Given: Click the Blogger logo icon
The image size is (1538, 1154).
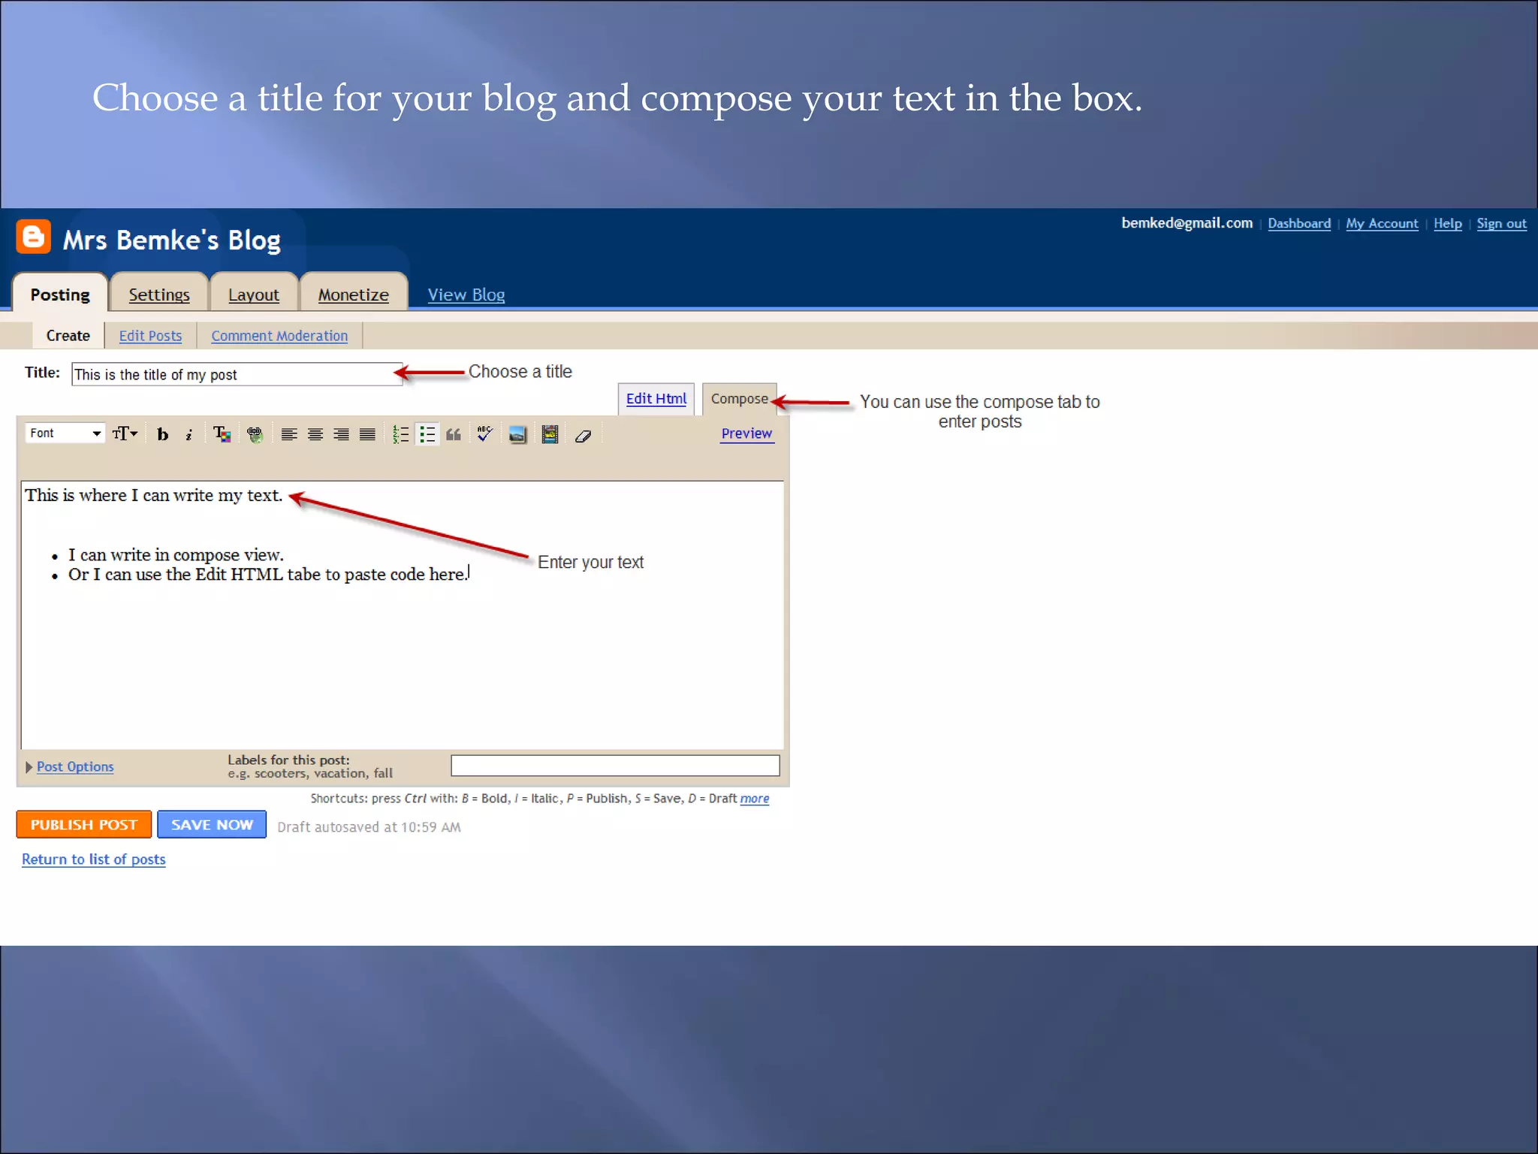Looking at the screenshot, I should coord(34,237).
